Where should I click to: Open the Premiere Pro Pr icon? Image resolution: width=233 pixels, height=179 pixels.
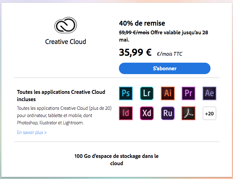click(188, 93)
